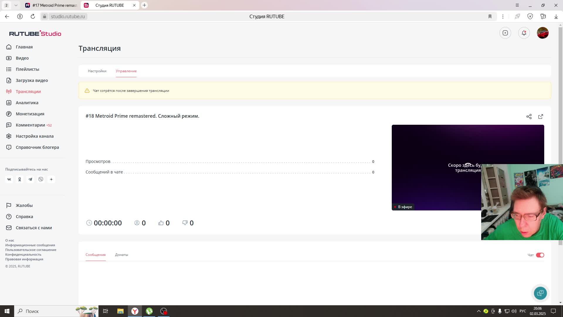Open the Telegram social icon
The image size is (563, 317).
tap(30, 179)
